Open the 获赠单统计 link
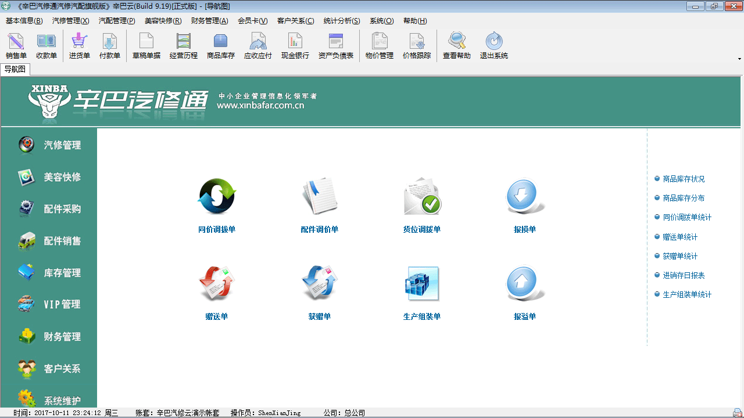The image size is (744, 418). (x=680, y=256)
